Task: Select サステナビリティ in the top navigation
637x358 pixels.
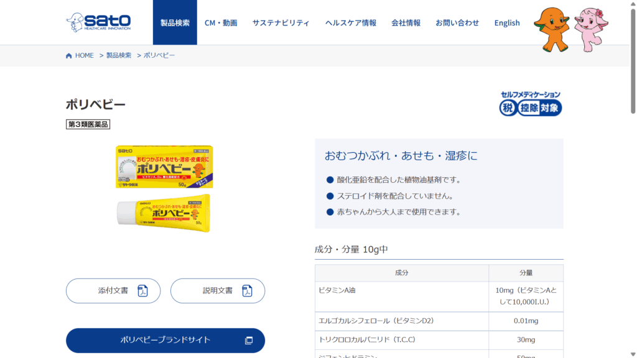Action: pyautogui.click(x=281, y=23)
